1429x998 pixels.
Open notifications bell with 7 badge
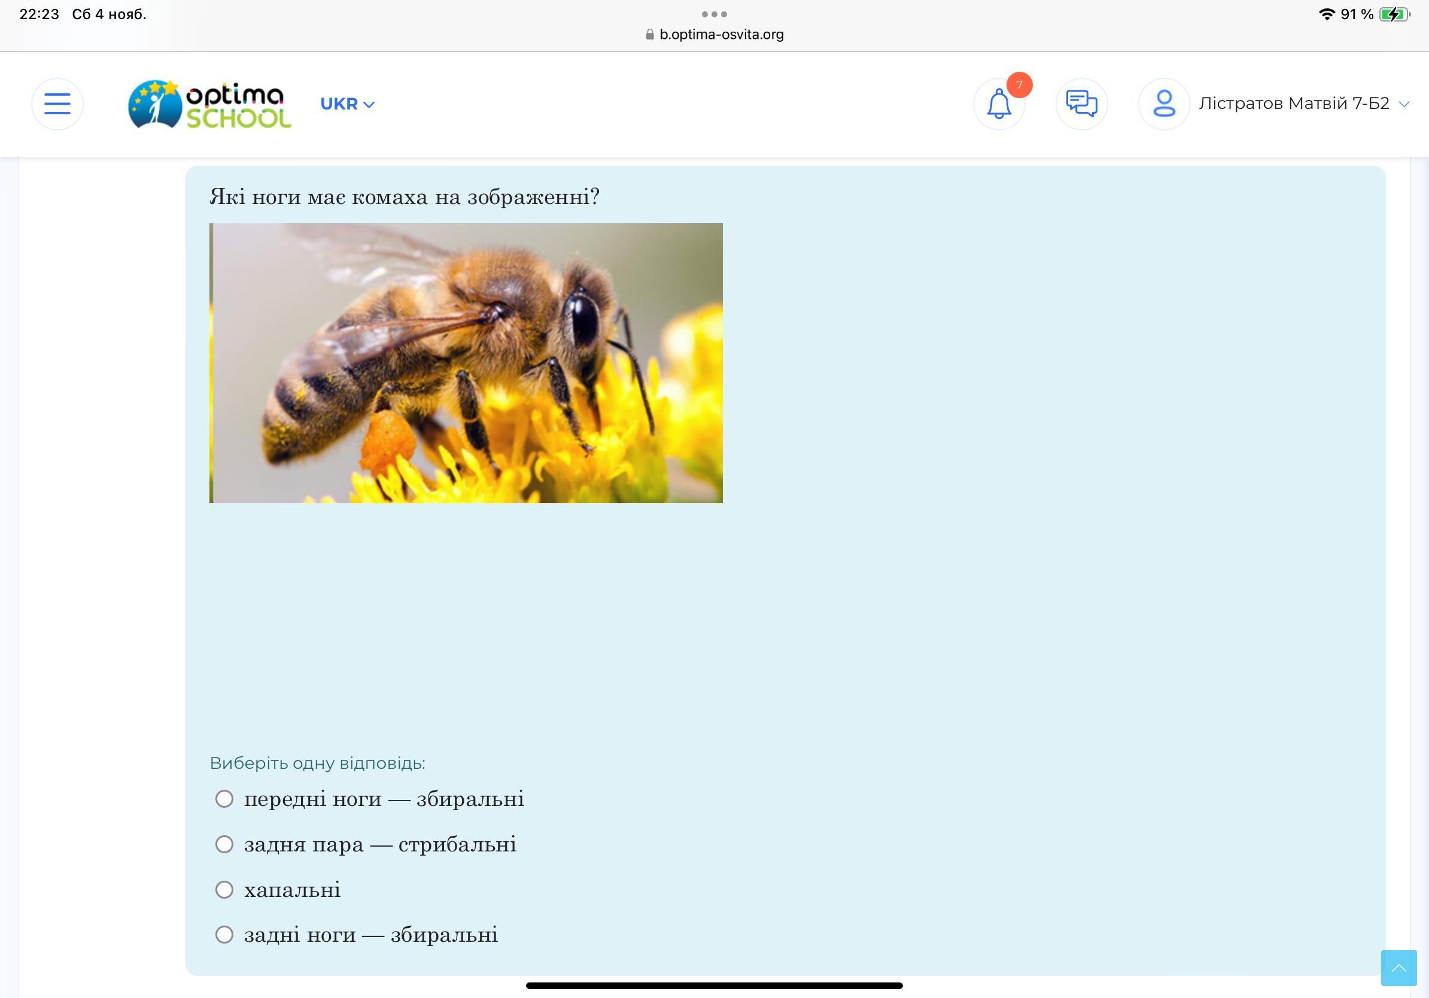pos(999,104)
